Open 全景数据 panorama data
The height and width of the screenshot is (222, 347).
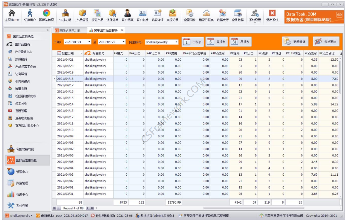coord(238,16)
